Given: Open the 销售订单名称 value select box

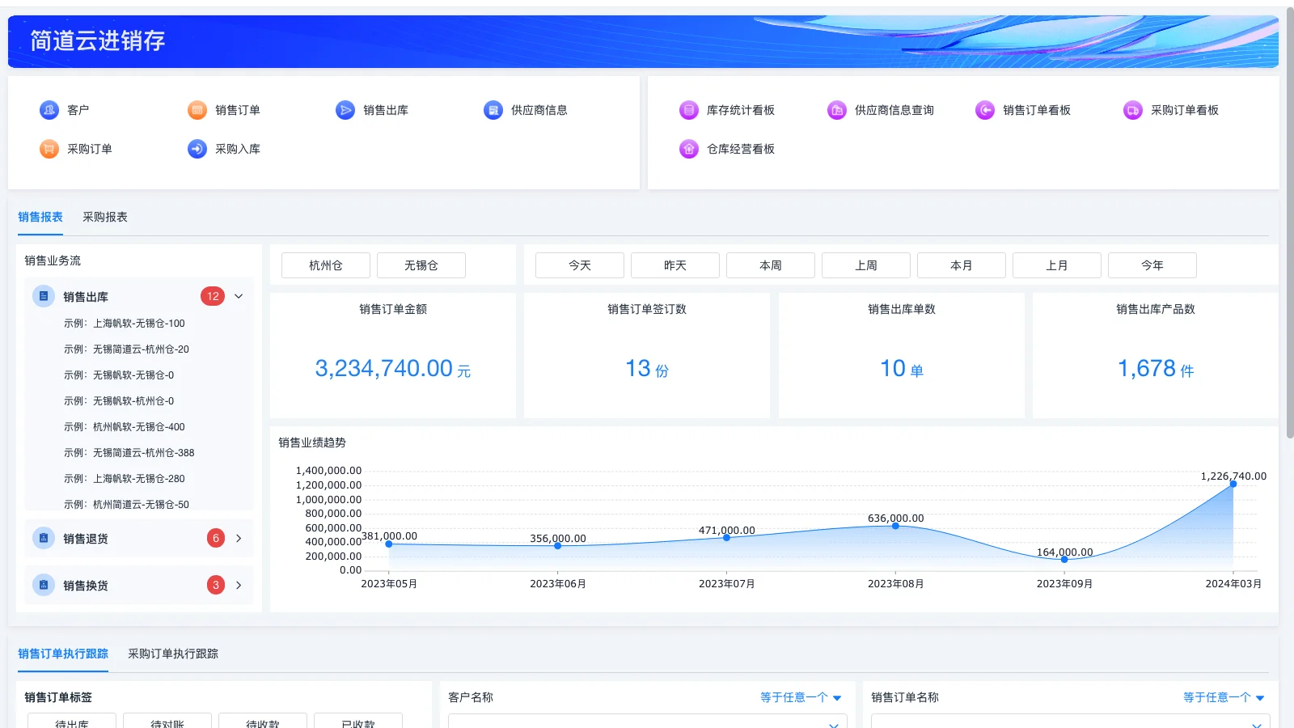Looking at the screenshot, I should click(1071, 721).
